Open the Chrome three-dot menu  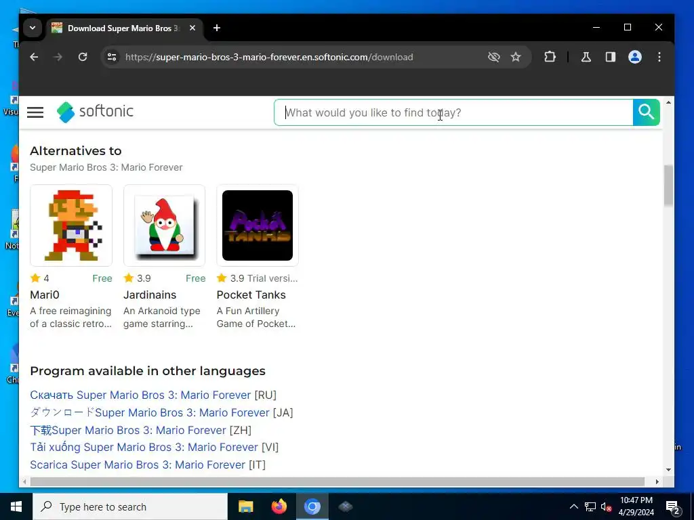tap(659, 57)
